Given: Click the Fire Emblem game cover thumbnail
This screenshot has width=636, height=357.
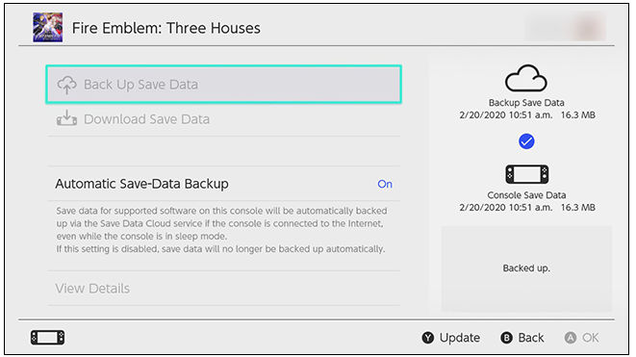Looking at the screenshot, I should [x=48, y=27].
